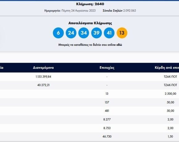Select the 50,00 prize in the 481 row
This screenshot has width=179, height=142.
tap(170, 111)
